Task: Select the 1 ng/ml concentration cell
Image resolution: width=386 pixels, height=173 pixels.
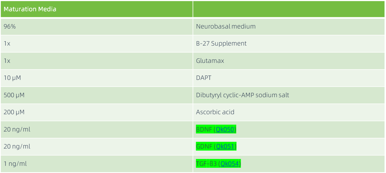Action: (15, 164)
